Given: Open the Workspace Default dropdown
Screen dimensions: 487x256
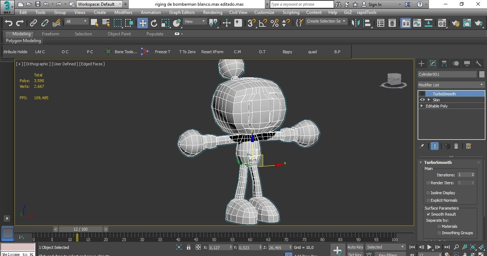Looking at the screenshot, I should click(99, 4).
